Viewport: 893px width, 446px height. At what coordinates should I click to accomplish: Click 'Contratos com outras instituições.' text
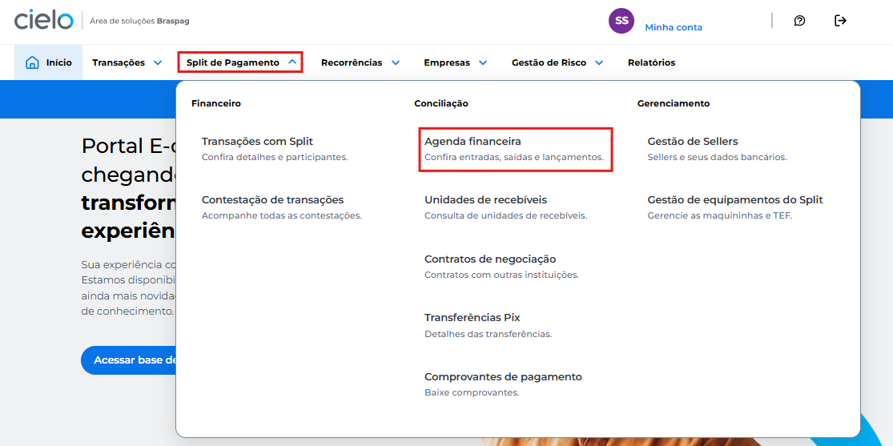(501, 275)
